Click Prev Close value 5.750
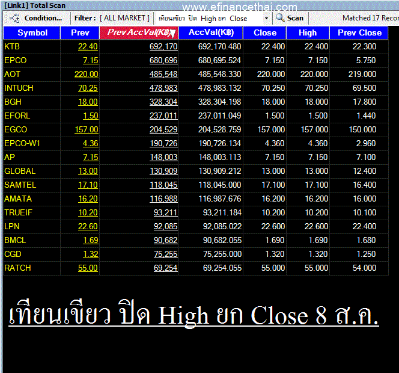The image size is (399, 373). click(366, 60)
